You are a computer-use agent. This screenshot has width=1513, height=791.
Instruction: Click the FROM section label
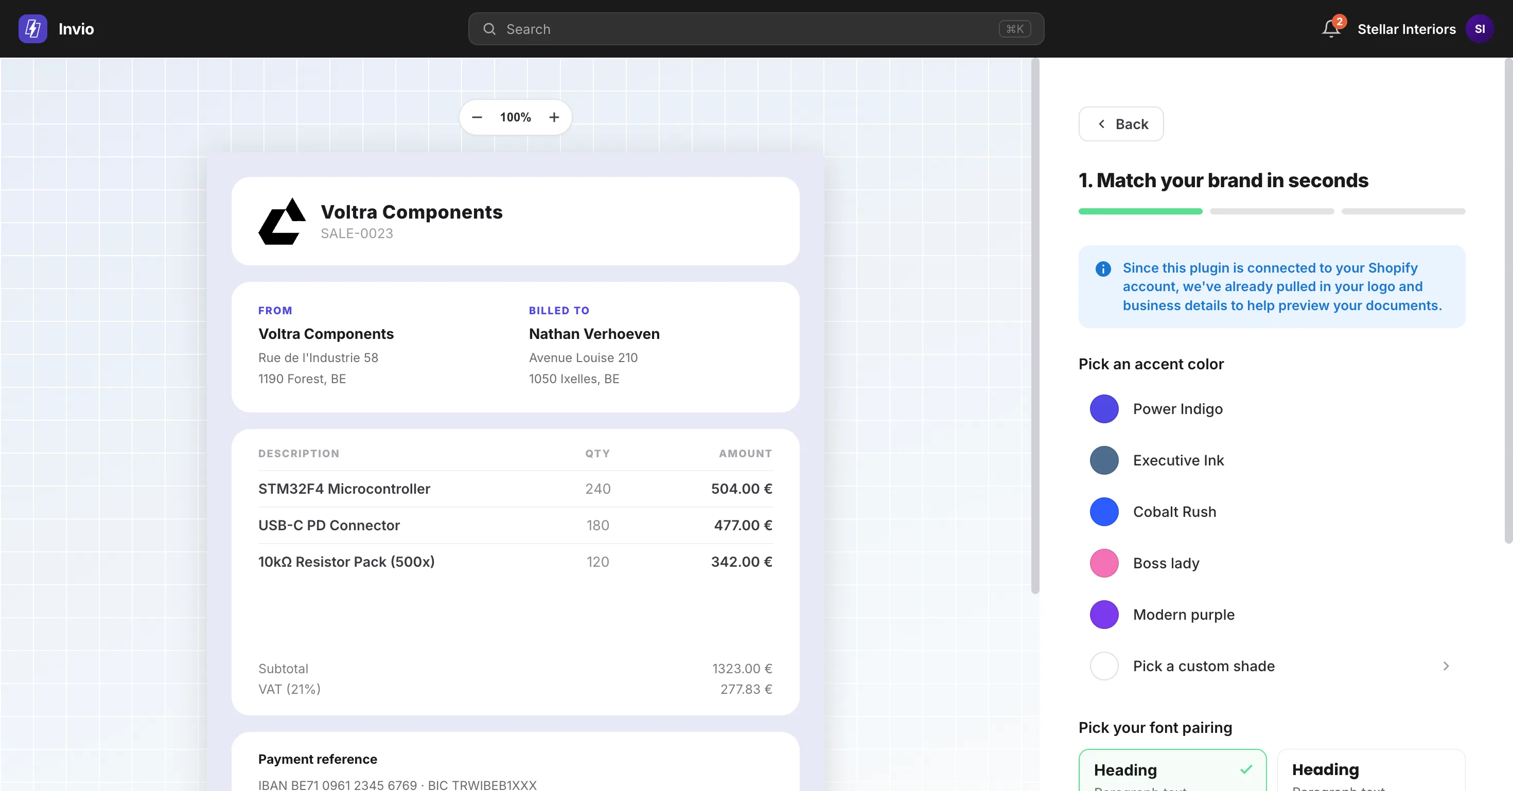point(275,311)
